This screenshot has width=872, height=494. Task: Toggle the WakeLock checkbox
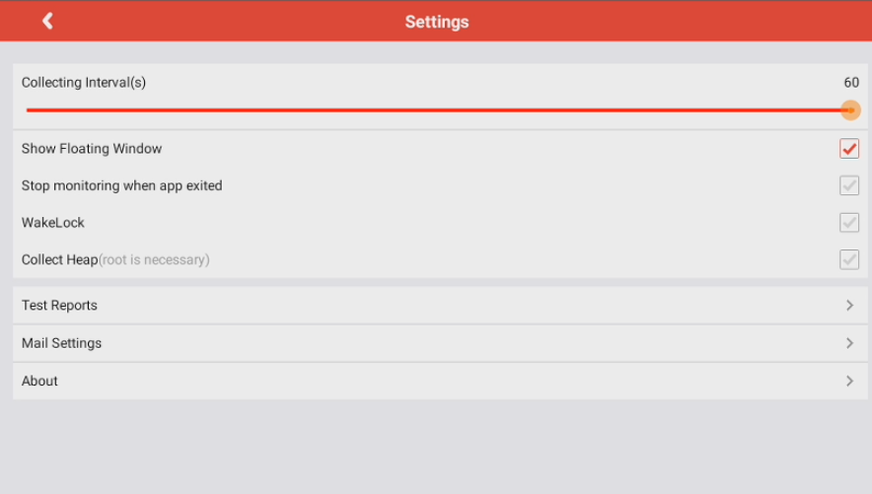point(849,223)
